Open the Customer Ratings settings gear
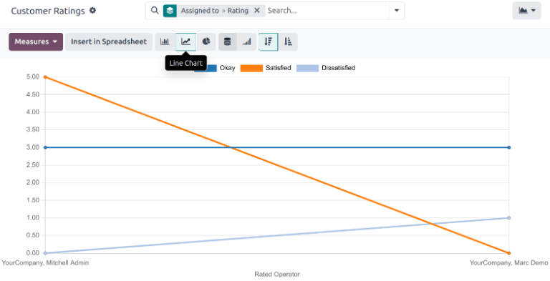This screenshot has height=281, width=550. pyautogui.click(x=92, y=11)
